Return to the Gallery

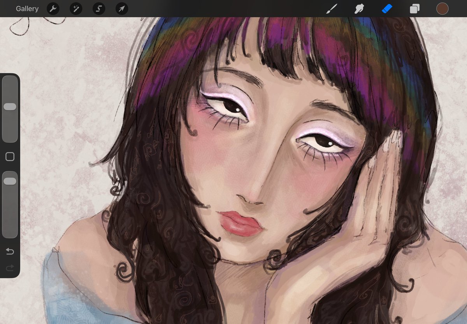coord(27,9)
